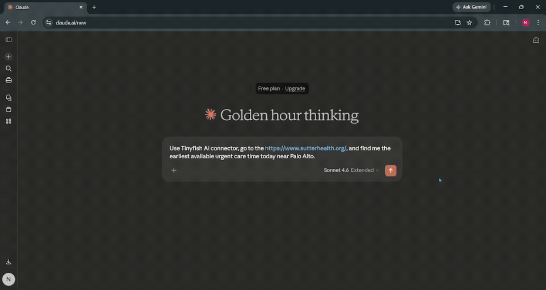Toggle the sidebar open
Image resolution: width=546 pixels, height=290 pixels.
pyautogui.click(x=9, y=40)
